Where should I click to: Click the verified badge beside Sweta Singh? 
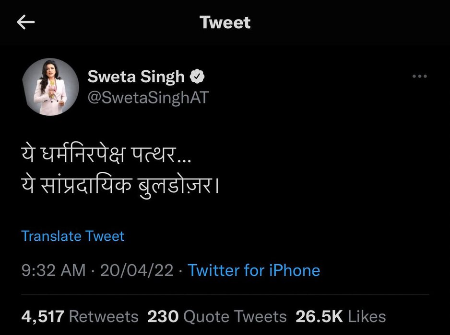(197, 77)
